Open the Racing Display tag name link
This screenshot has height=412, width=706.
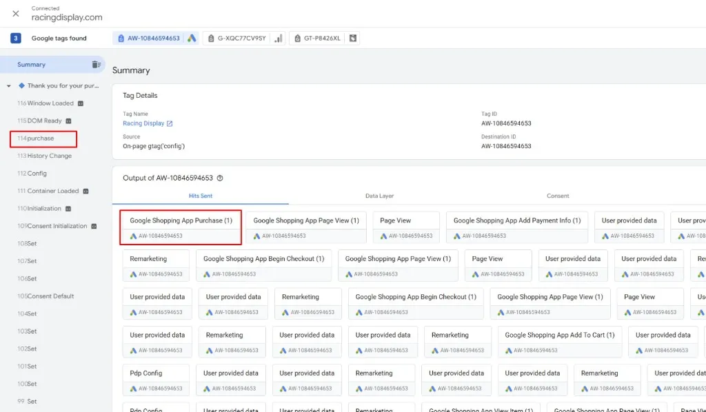click(143, 123)
